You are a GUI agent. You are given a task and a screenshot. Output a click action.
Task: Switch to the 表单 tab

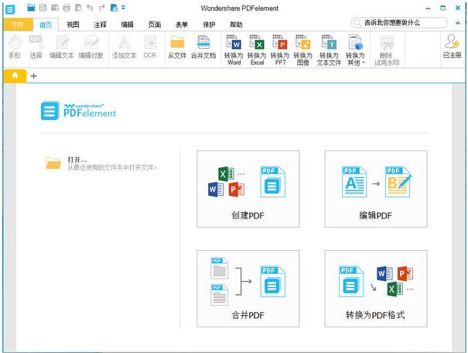(182, 25)
